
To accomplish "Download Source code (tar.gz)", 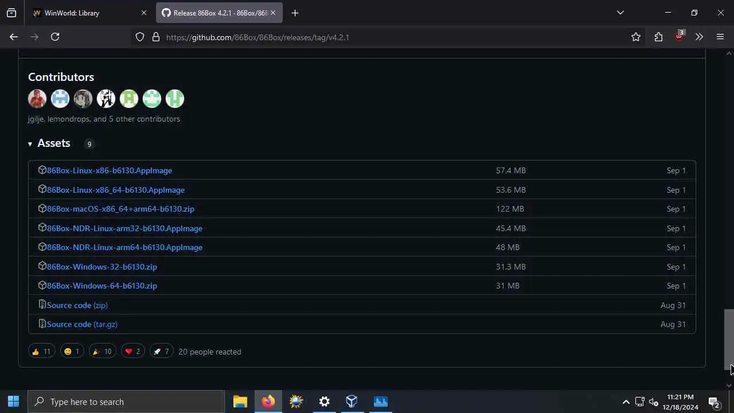I will tap(82, 324).
